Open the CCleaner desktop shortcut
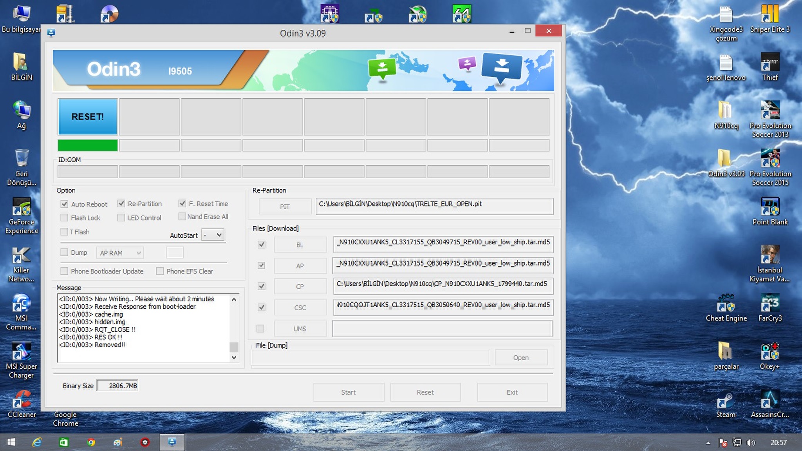Image resolution: width=802 pixels, height=451 pixels. [x=22, y=400]
